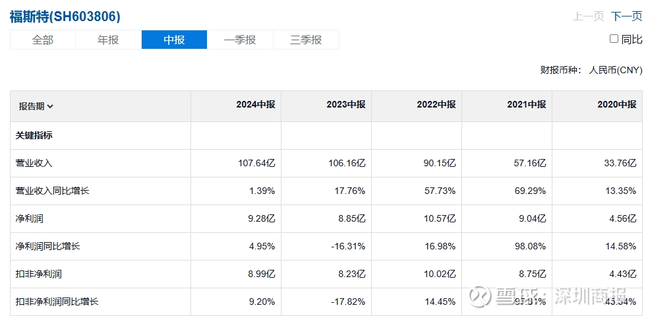The image size is (646, 316).
Task: Select the 2024中报 column header
Action: tap(256, 104)
